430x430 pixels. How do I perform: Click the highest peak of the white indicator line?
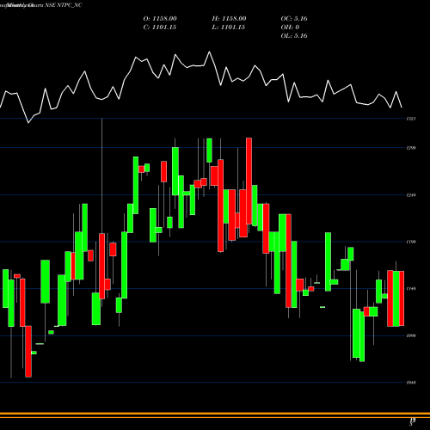[x=209, y=52]
